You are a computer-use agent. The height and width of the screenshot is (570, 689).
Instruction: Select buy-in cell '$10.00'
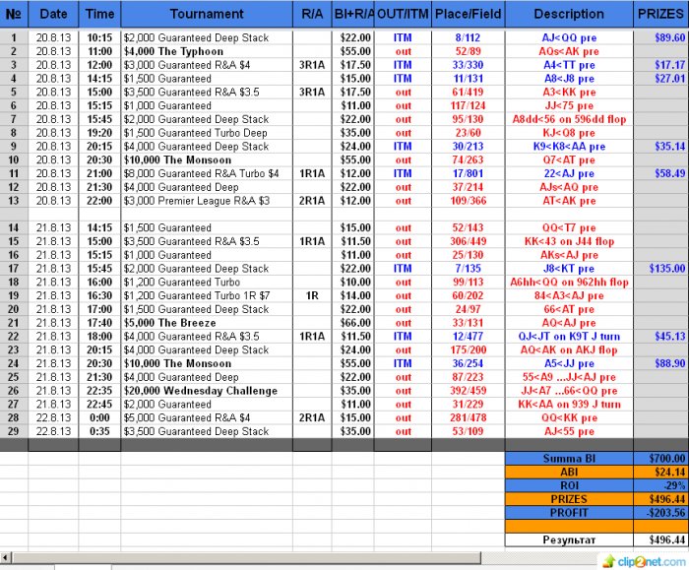point(352,283)
